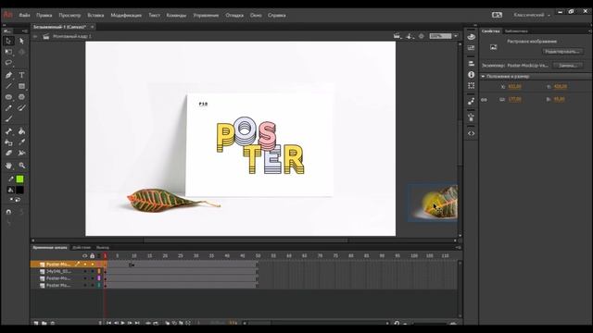Select the Selection arrow tool
The width and height of the screenshot is (593, 333).
(x=8, y=41)
